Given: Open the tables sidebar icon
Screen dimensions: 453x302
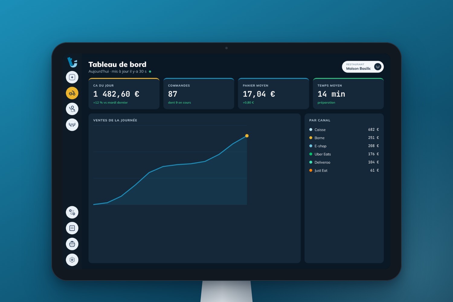Looking at the screenshot, I should [x=72, y=125].
